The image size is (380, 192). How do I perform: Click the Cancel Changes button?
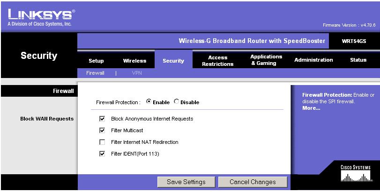point(253,182)
